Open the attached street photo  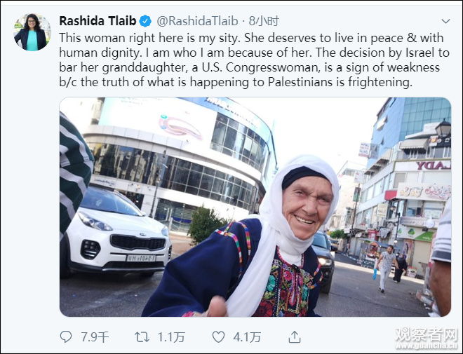click(x=255, y=207)
